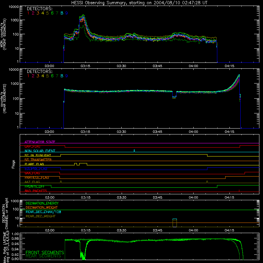
Task: Click the front livetime dip near 03:14
Action: tap(83, 251)
